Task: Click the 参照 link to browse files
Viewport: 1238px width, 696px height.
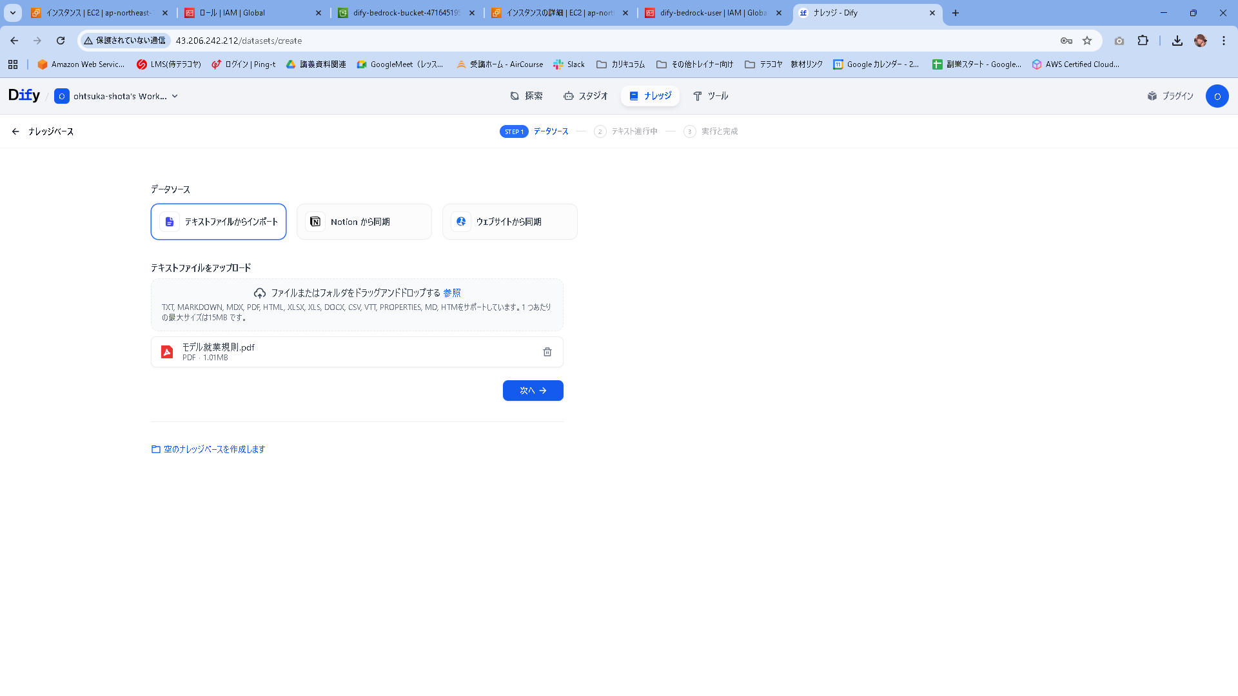Action: [x=451, y=293]
